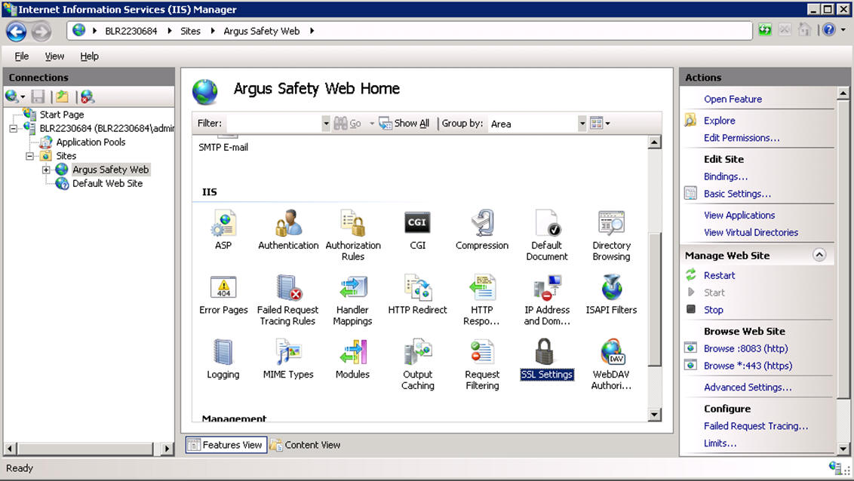Select Handler Mappings icon
Image resolution: width=854 pixels, height=481 pixels.
(353, 287)
